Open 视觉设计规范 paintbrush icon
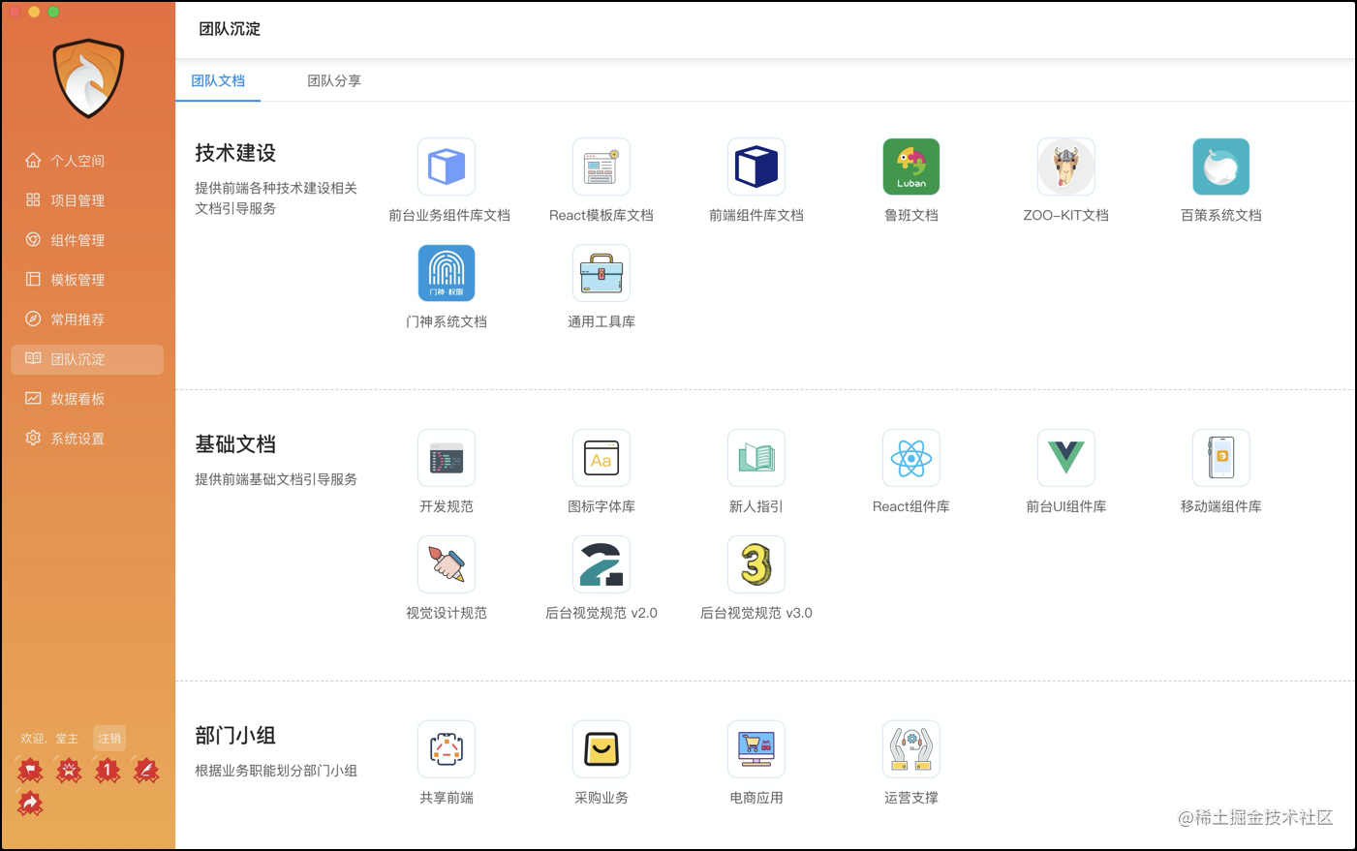The height and width of the screenshot is (851, 1357). pos(447,564)
